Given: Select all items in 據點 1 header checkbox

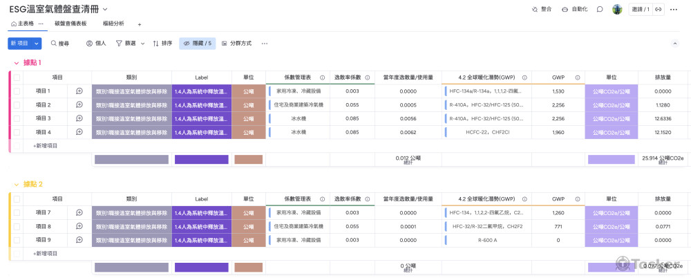Looking at the screenshot, I should 17,77.
